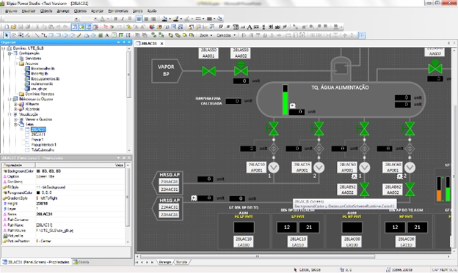Viewport: 458px width, 273px height.
Task: Click the ForegroundColor black swatch
Action: click(38, 192)
